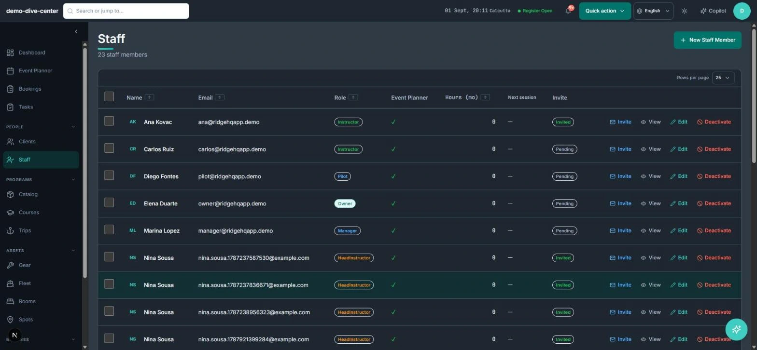Open the notifications bell
The width and height of the screenshot is (757, 350).
[x=568, y=11]
